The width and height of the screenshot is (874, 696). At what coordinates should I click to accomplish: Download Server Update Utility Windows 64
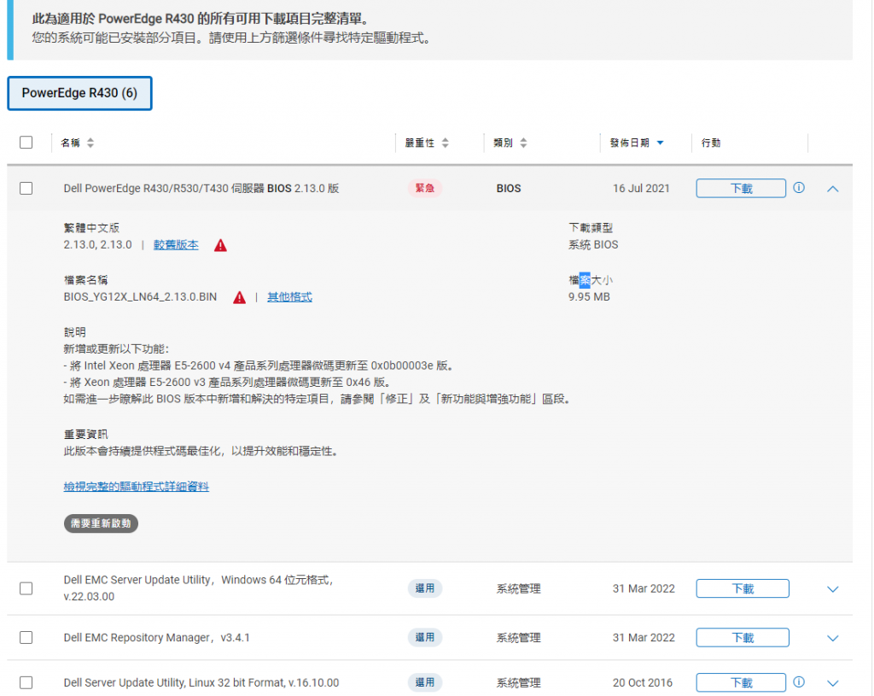743,588
